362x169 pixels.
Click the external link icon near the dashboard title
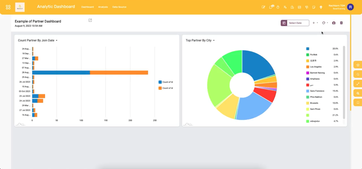(90, 20)
